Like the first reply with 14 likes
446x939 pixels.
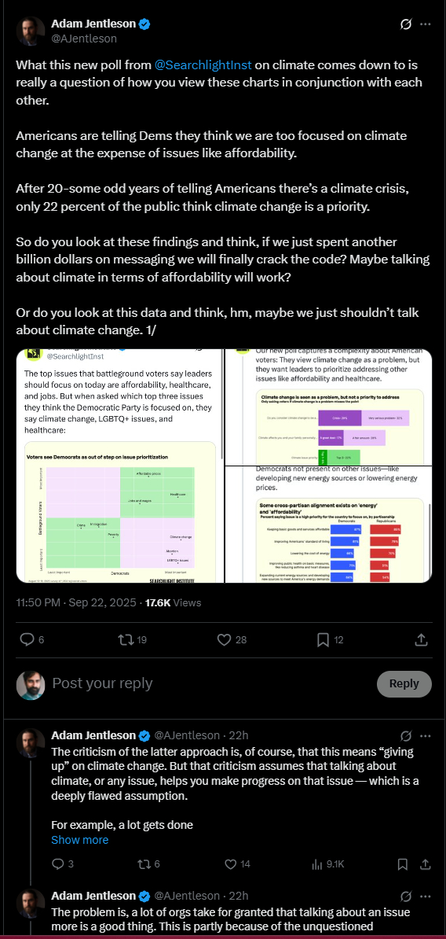[231, 864]
